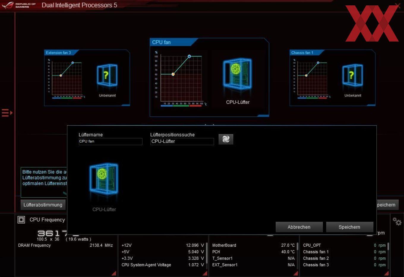This screenshot has width=404, height=277.
Task: Click the +5V voltage row
Action: pyautogui.click(x=163, y=252)
